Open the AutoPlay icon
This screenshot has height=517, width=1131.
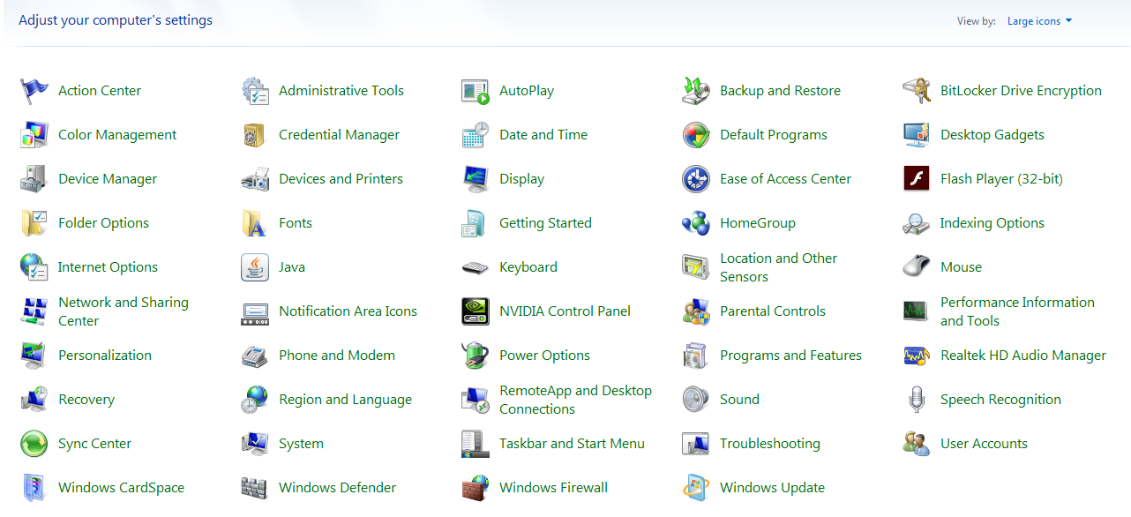(x=476, y=91)
